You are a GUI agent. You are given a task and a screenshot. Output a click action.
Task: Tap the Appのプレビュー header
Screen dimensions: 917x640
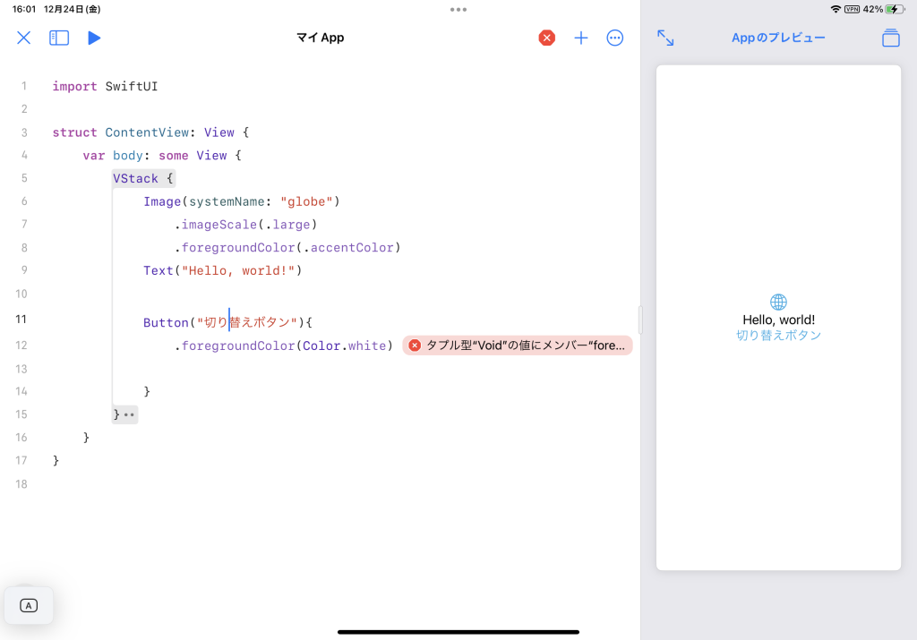pyautogui.click(x=778, y=38)
